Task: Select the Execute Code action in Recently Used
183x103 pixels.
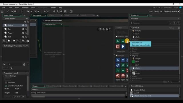Action: (127, 41)
